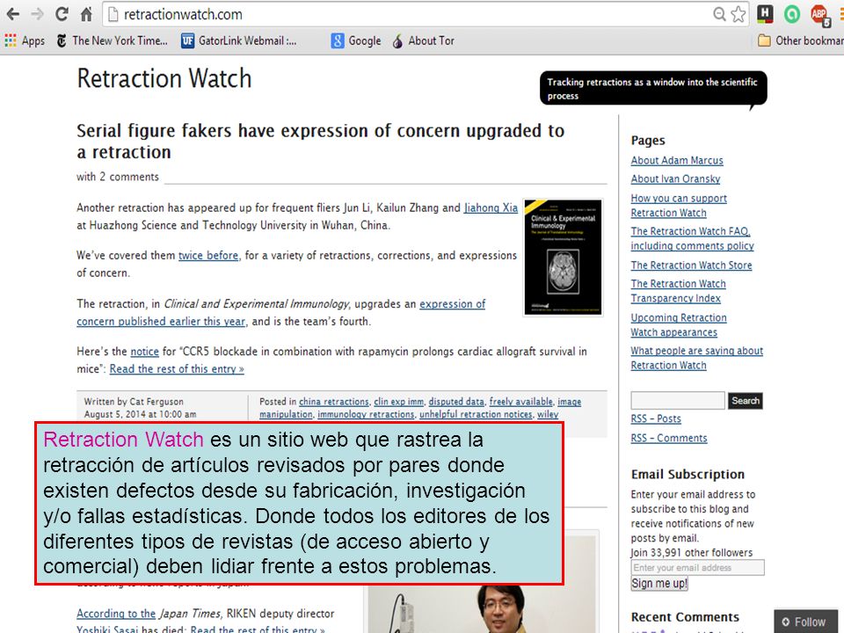Click the zoom magnifier icon in address bar

[x=719, y=15]
